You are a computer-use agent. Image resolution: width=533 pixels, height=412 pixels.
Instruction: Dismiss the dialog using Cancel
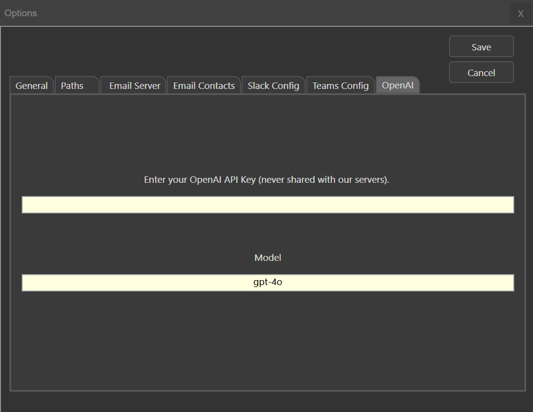[x=481, y=72]
